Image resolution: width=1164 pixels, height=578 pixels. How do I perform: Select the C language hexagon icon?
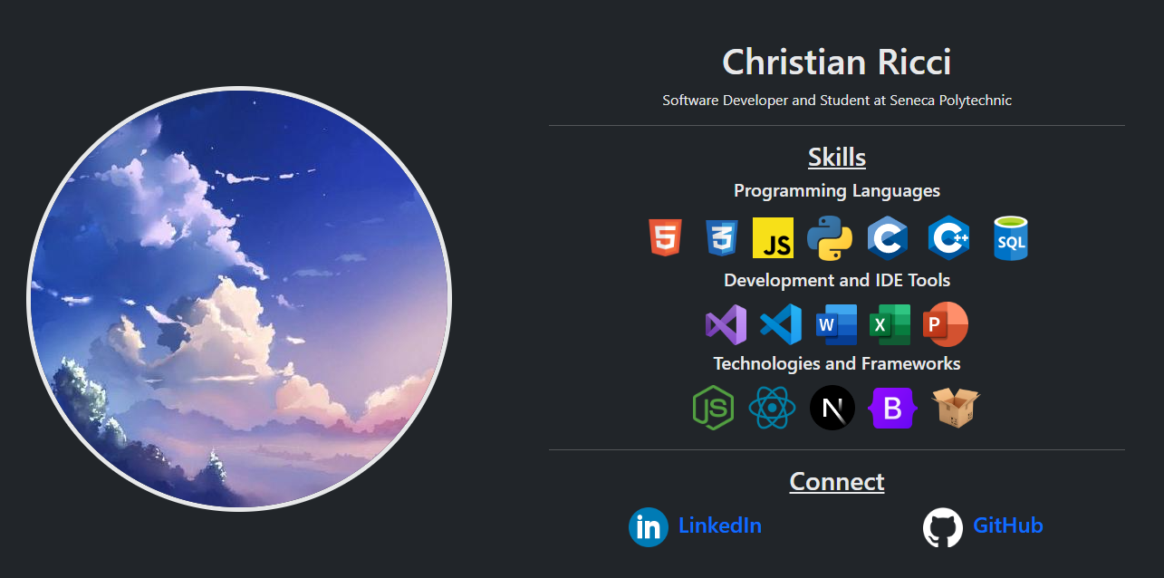887,238
